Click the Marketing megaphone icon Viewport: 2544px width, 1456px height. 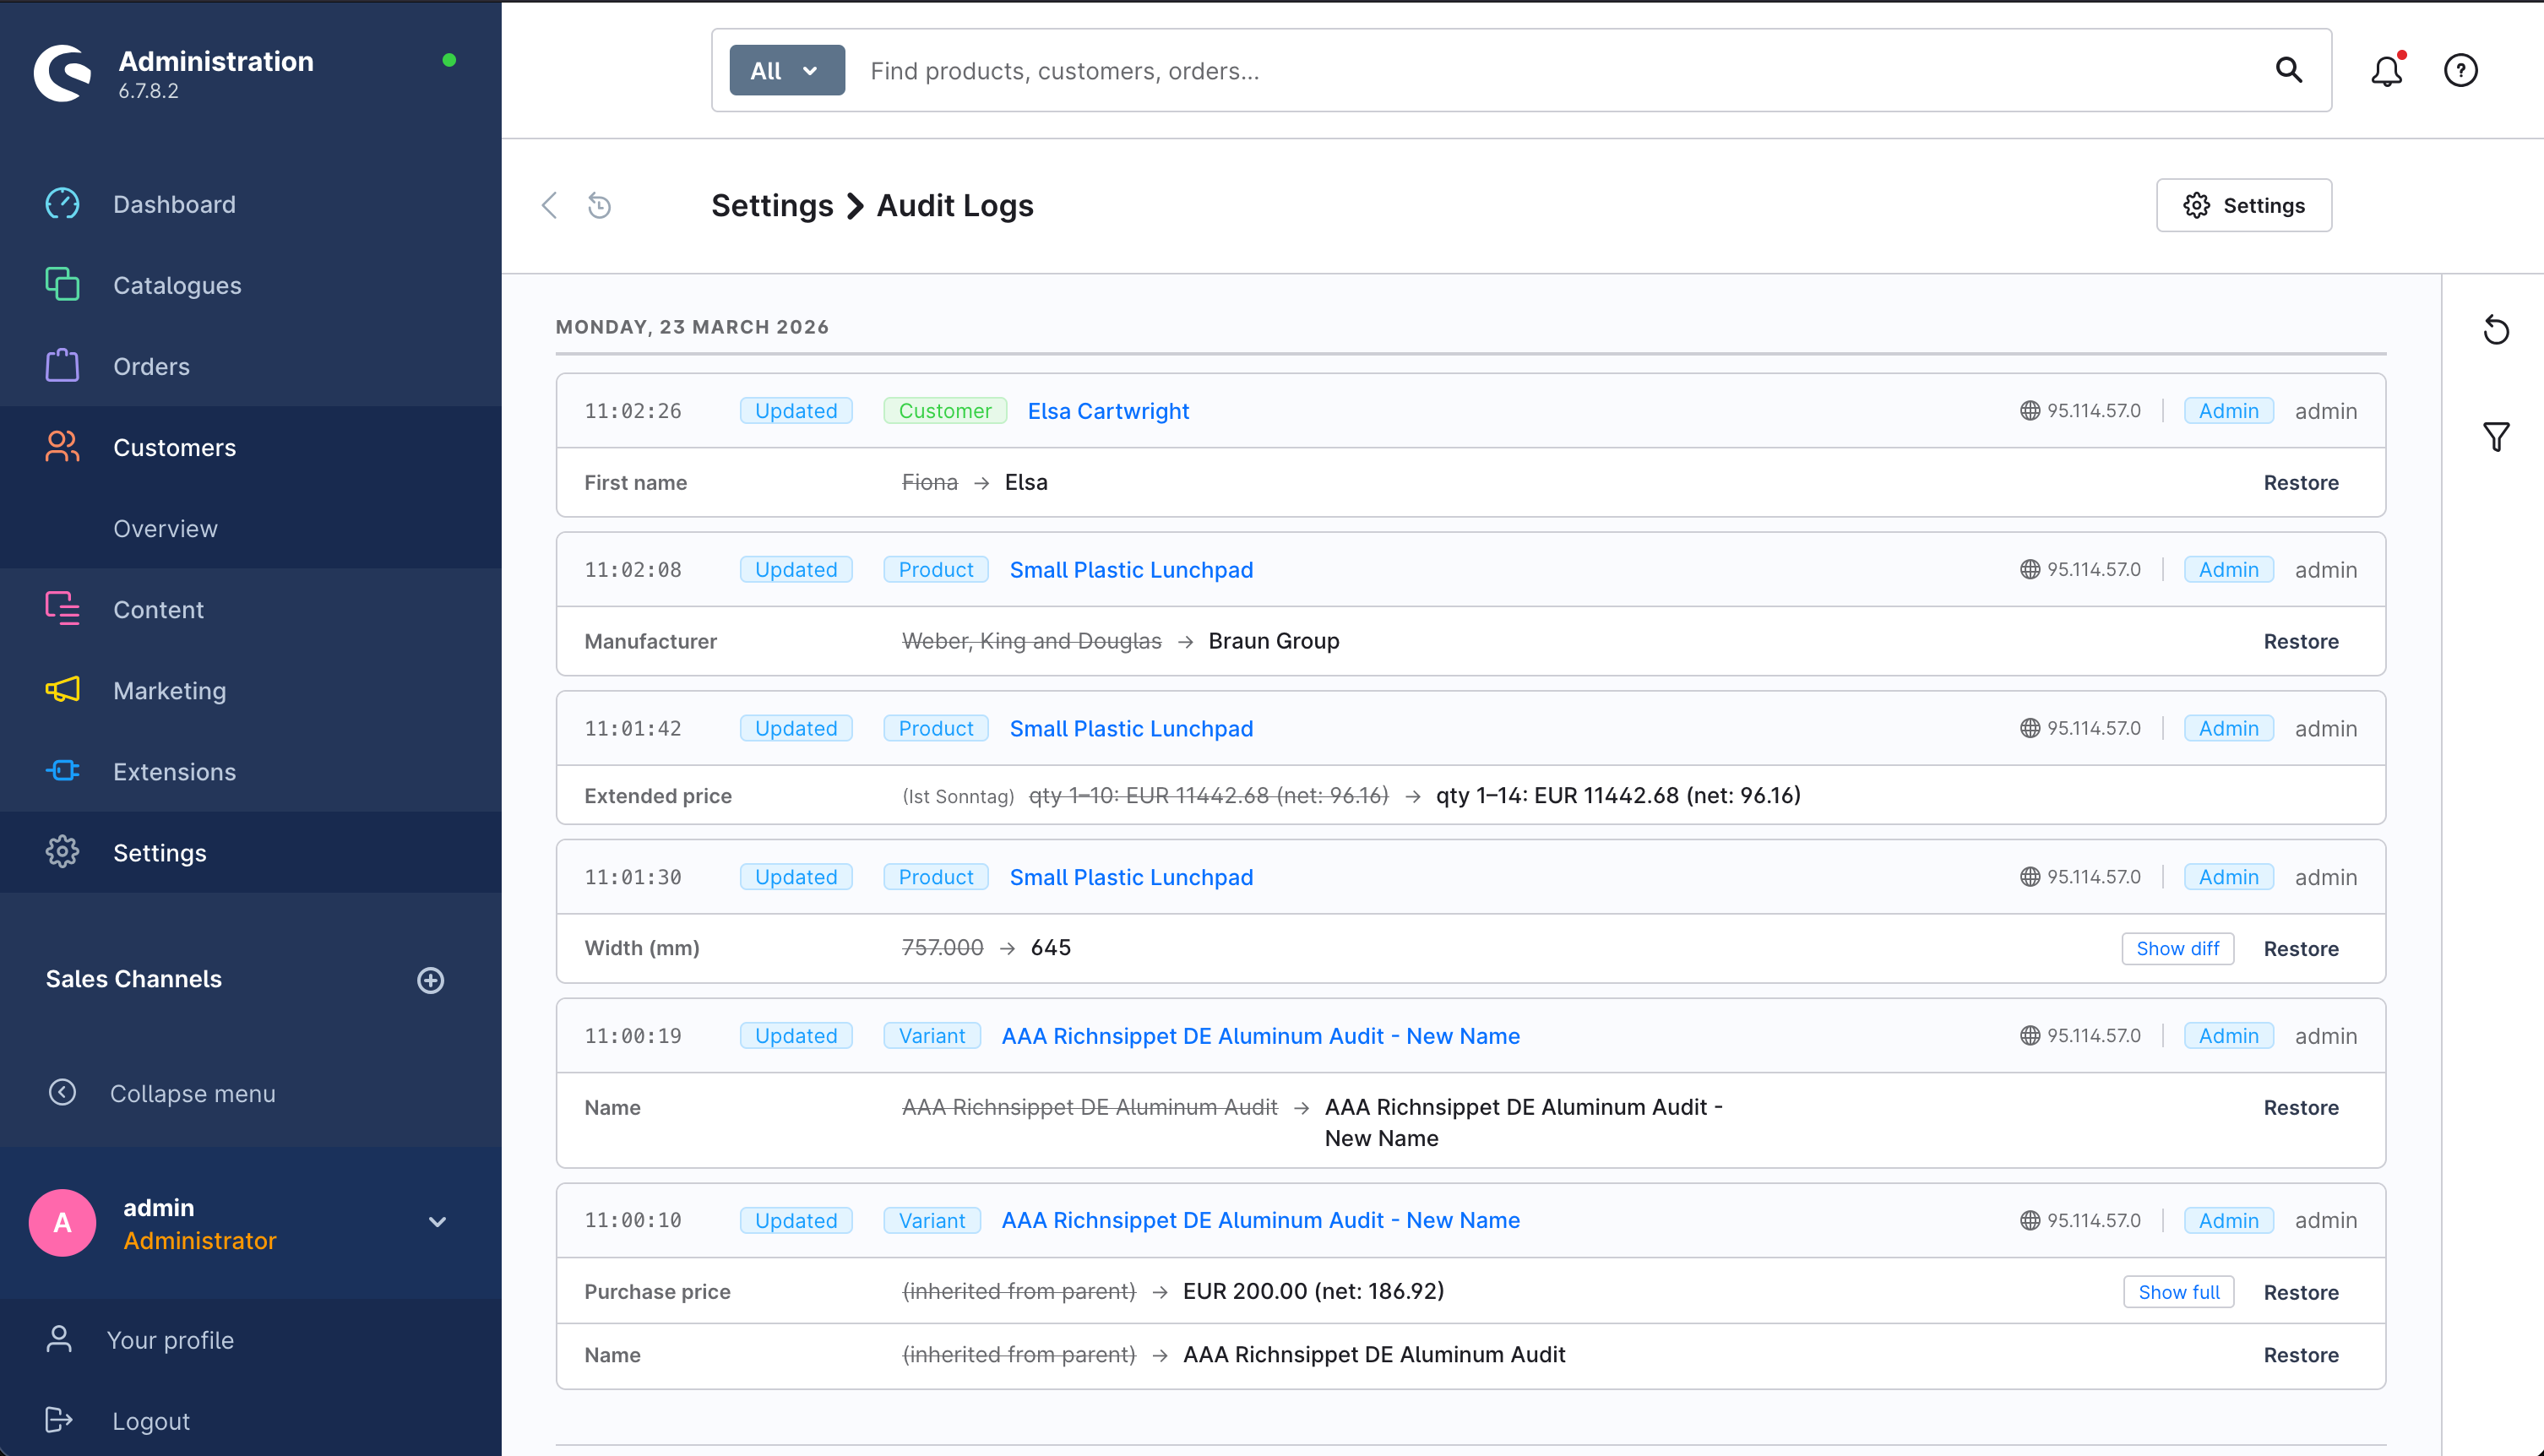62,690
